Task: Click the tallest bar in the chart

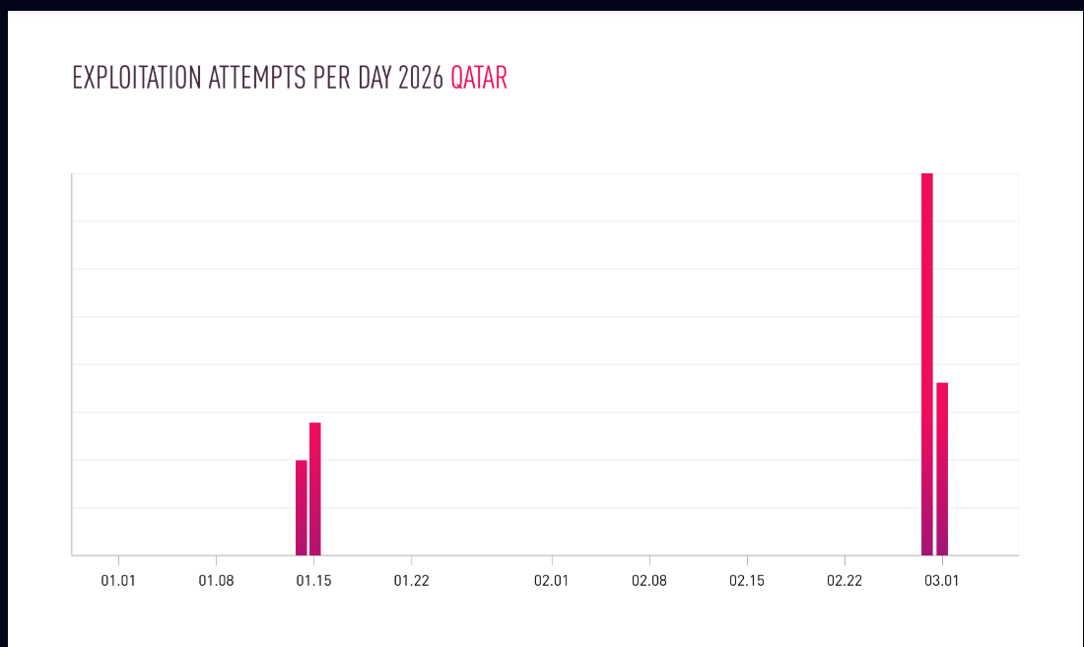Action: tap(927, 364)
